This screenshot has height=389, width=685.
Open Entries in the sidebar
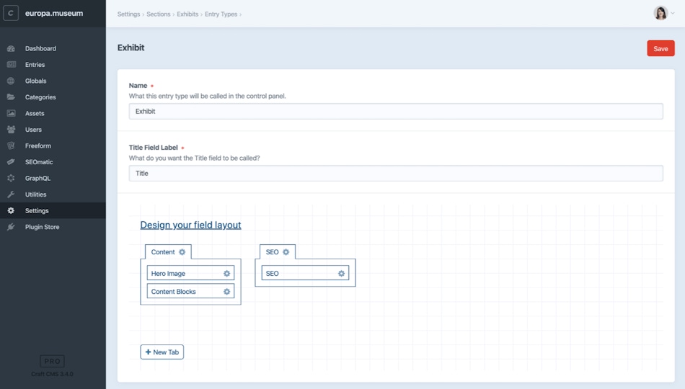(35, 65)
